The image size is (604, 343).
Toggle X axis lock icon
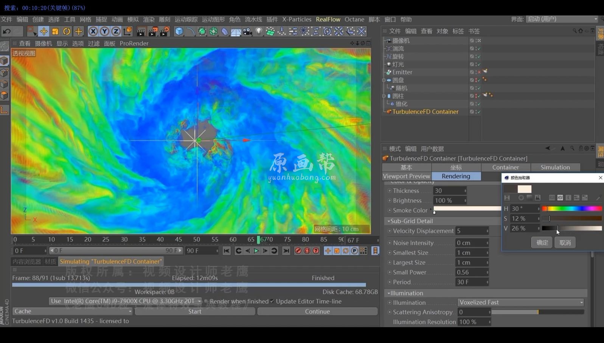(93, 31)
